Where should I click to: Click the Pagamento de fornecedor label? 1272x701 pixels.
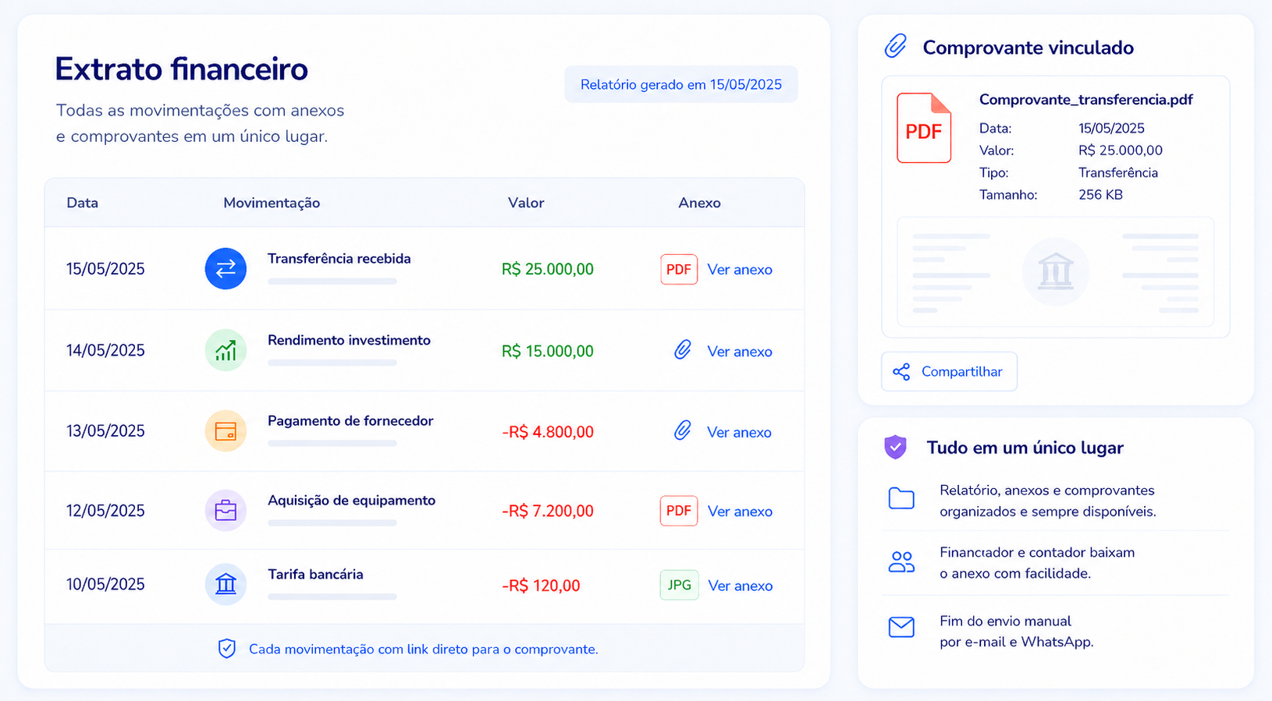coord(350,420)
